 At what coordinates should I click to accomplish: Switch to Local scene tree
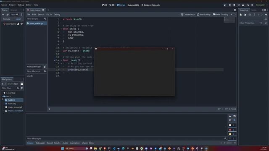click(x=18, y=19)
